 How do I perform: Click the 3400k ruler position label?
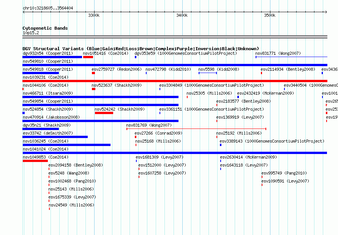point(182,15)
